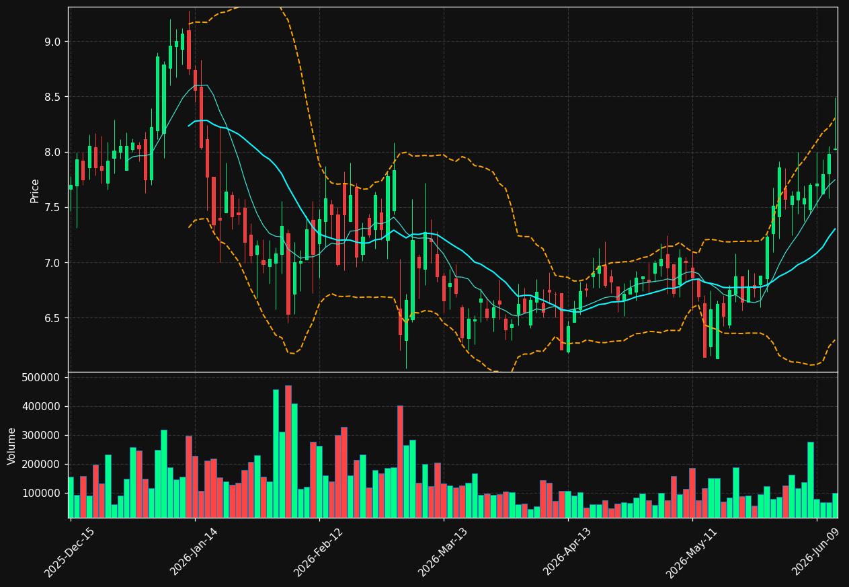Viewport: 849px width, 587px height.
Task: Click the Volume axis label
Action: point(12,446)
